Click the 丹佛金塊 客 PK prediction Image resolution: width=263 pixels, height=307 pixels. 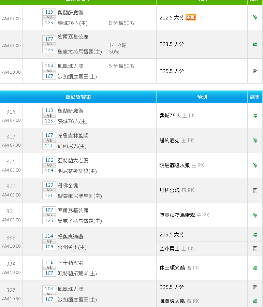pyautogui.click(x=177, y=190)
